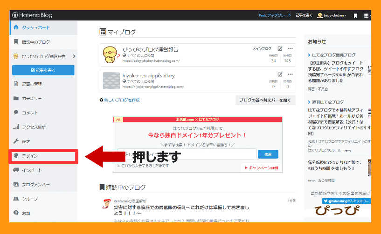Click the chick icon beside ぴっぴのブログ運営報告 in sidebar
The height and width of the screenshot is (234, 381).
(x=16, y=56)
